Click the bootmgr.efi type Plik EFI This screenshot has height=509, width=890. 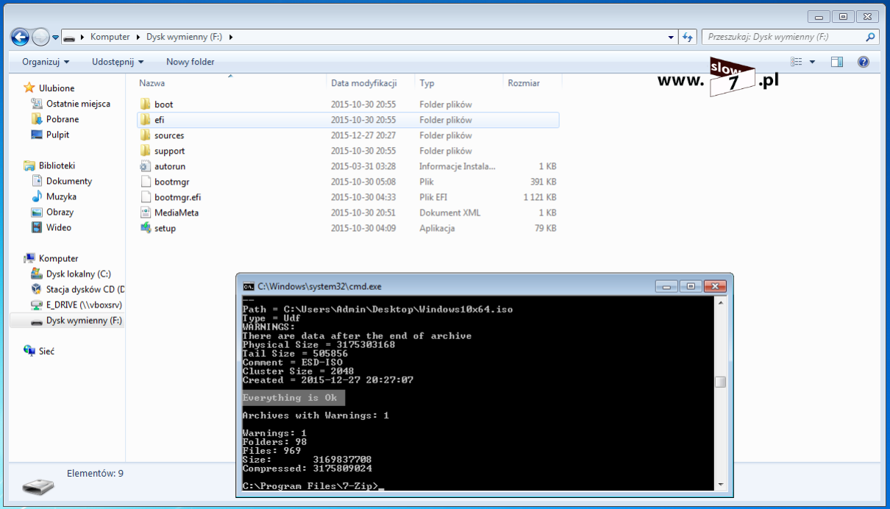point(433,197)
